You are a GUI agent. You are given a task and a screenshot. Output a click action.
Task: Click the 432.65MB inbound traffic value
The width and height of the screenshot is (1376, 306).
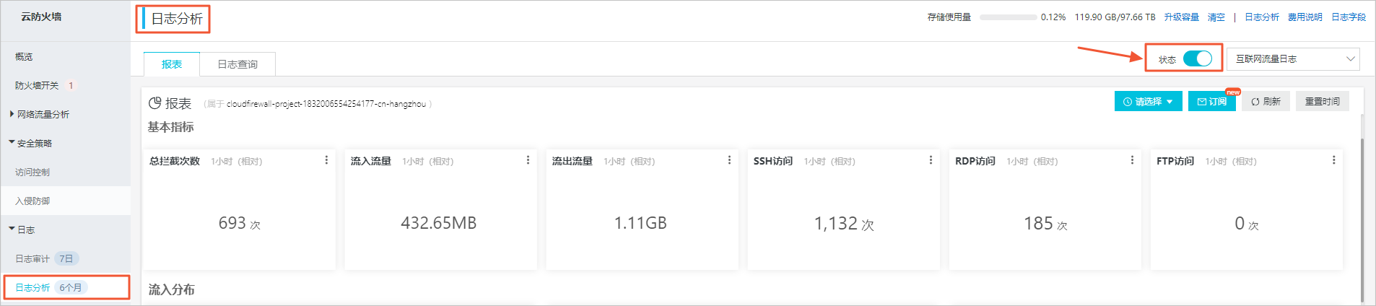click(x=439, y=223)
